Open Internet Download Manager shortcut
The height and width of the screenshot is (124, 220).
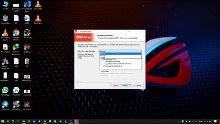click(16, 50)
